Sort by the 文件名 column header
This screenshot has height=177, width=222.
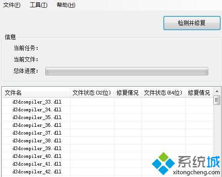pyautogui.click(x=36, y=93)
